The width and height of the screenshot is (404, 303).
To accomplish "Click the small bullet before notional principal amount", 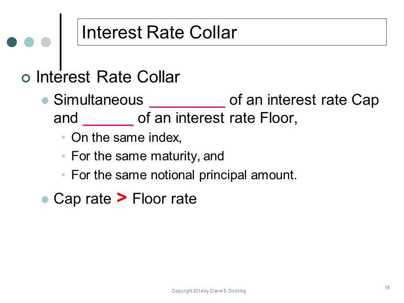I will pos(64,175).
